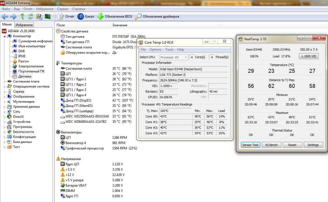Select Разгон in the sidebar tree

(23, 61)
